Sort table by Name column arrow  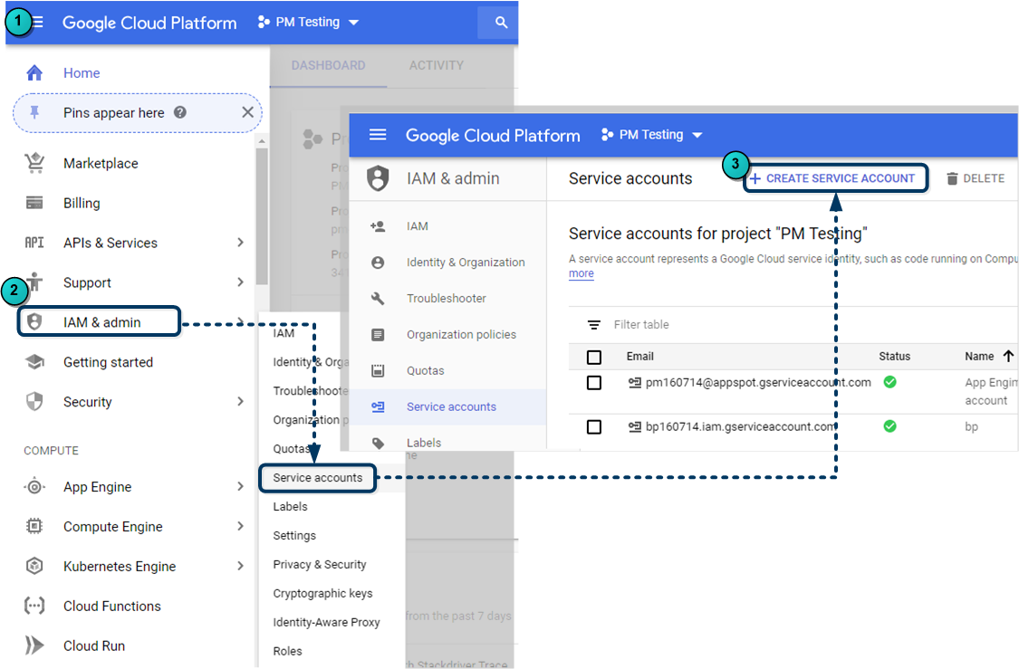click(1008, 356)
